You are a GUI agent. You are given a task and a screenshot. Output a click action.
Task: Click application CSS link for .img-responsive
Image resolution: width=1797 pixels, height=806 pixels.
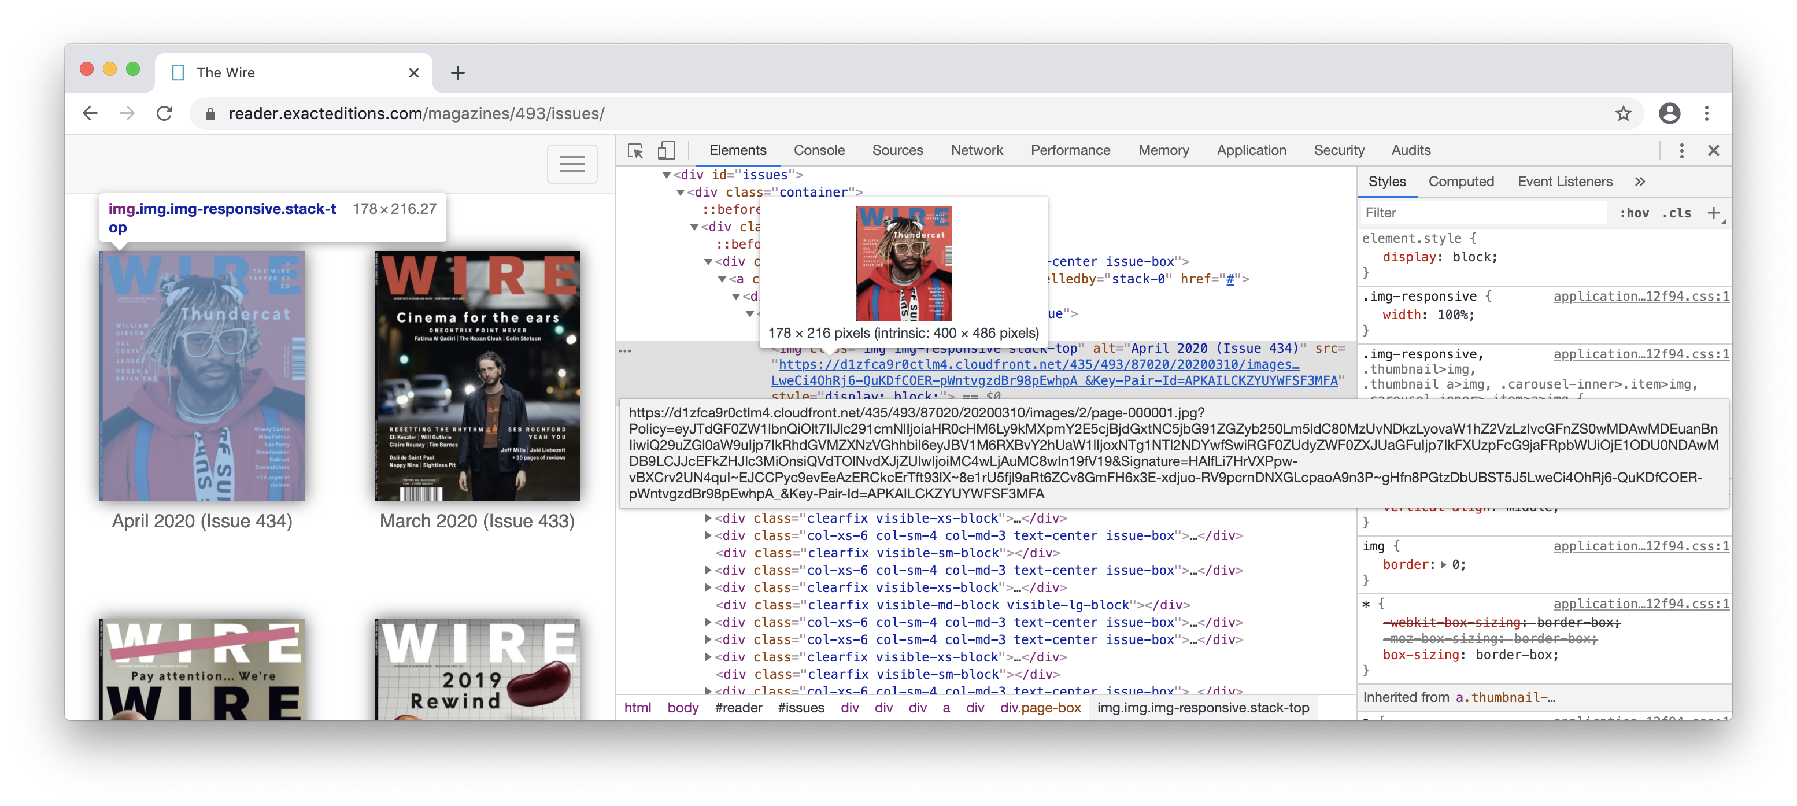(x=1641, y=297)
